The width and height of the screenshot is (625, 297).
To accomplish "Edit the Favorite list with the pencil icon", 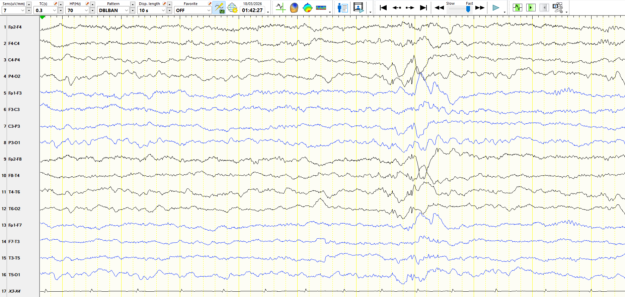I will 210,4.
